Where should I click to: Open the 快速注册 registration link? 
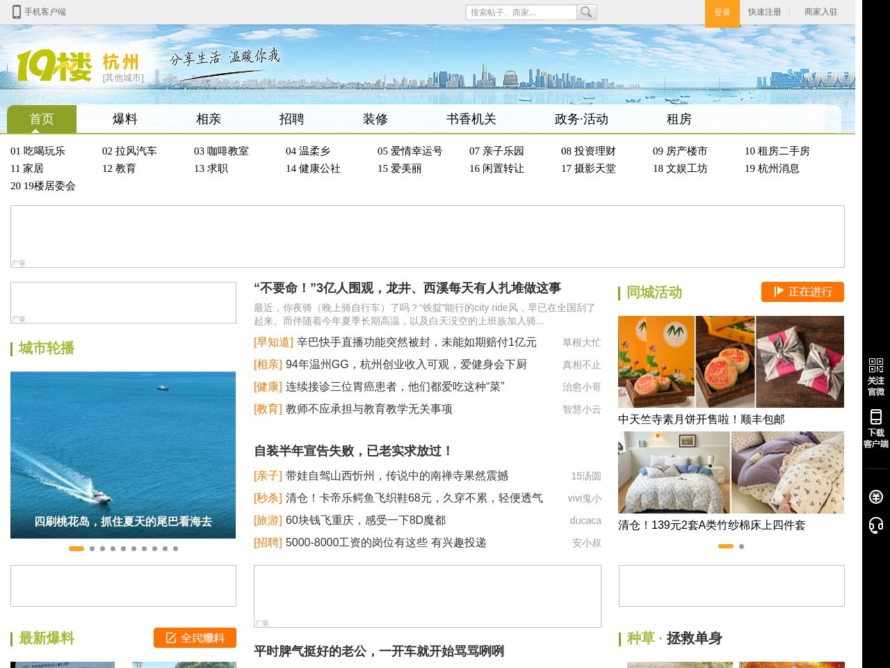pyautogui.click(x=764, y=12)
